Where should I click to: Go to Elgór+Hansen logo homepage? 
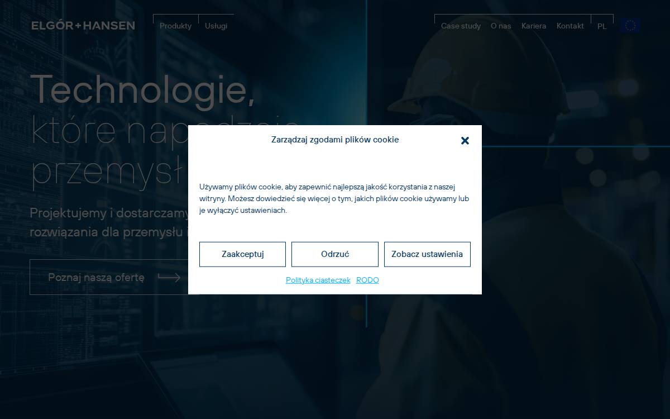pyautogui.click(x=83, y=26)
